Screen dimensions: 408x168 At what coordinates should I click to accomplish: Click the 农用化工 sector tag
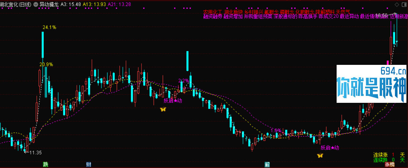pos(213,12)
